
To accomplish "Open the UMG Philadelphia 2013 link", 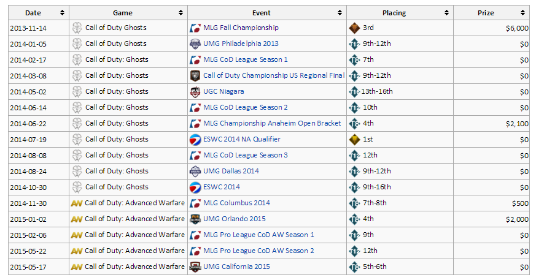I will (241, 44).
